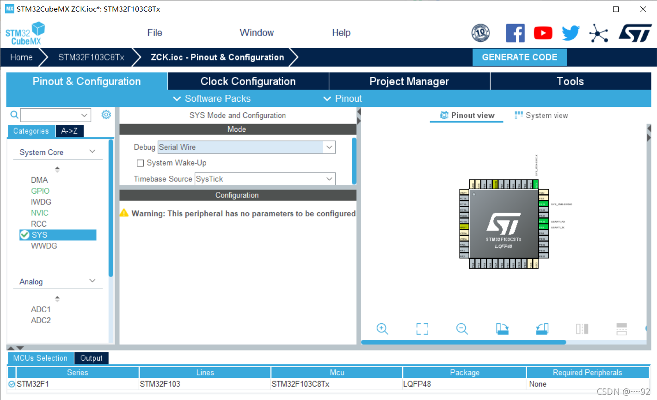
Task: Select IWDG in System Core
Action: click(x=41, y=202)
